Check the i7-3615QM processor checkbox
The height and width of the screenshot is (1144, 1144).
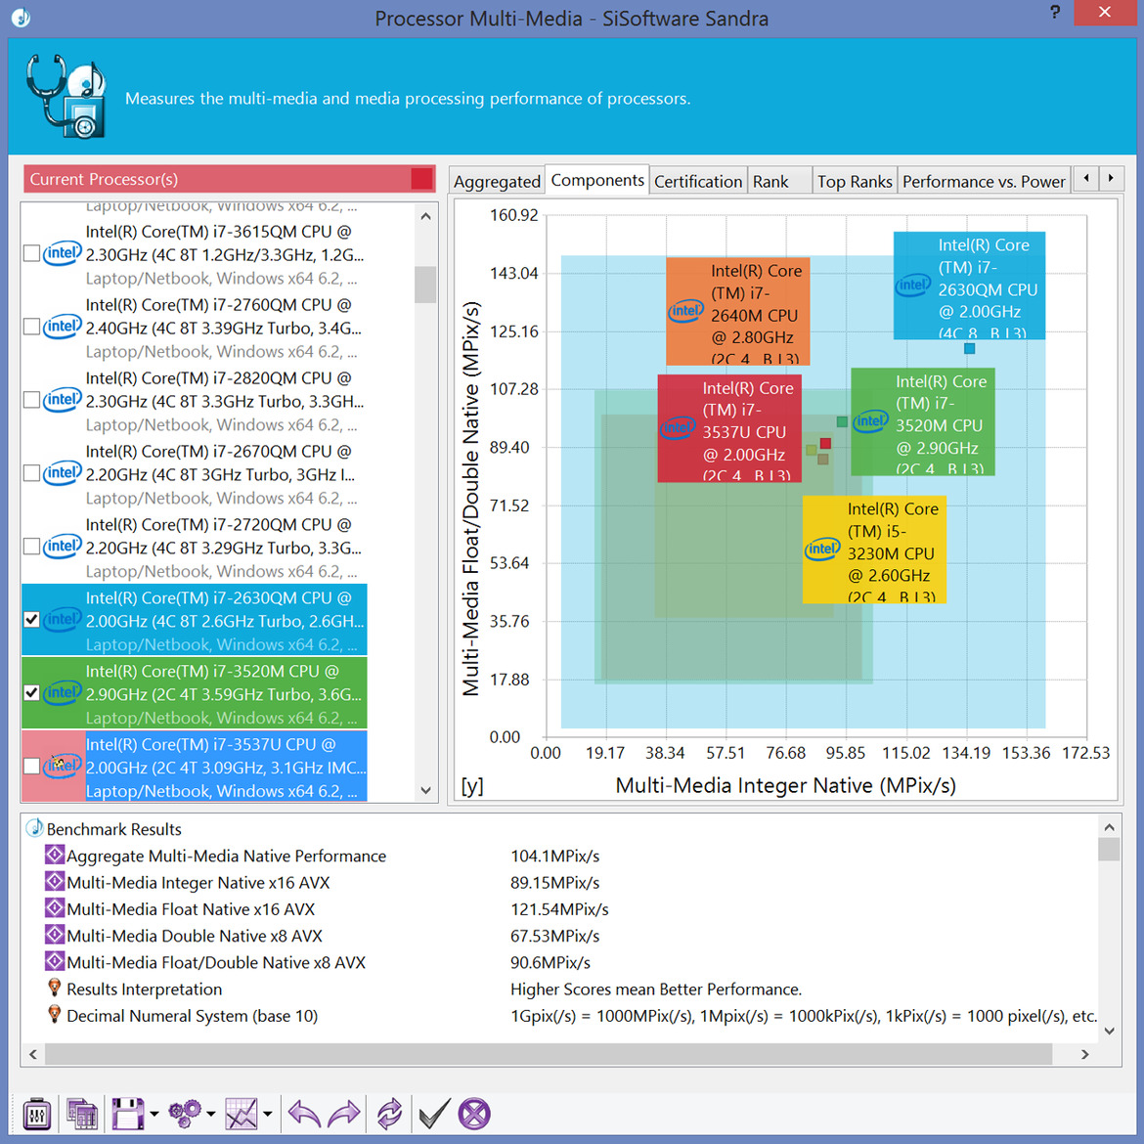coord(31,253)
